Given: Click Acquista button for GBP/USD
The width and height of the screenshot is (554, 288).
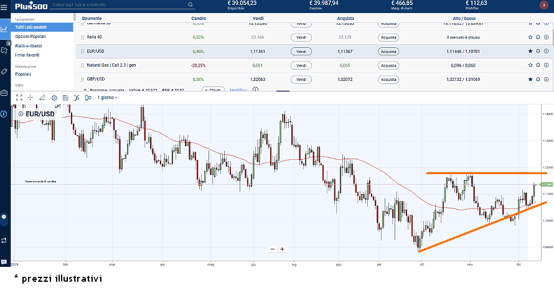Looking at the screenshot, I should pyautogui.click(x=388, y=80).
